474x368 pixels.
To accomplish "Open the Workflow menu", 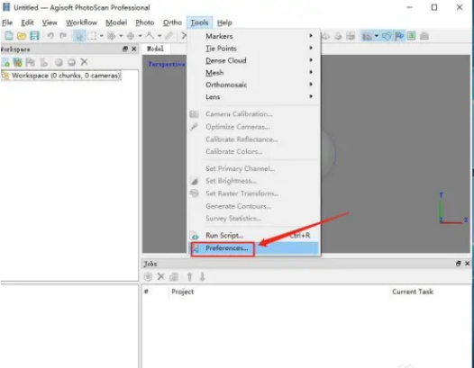I will 81,22.
